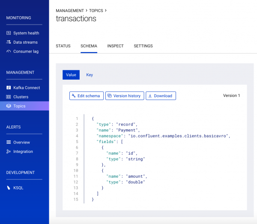The image size is (257, 224).
Task: Download the schema file
Action: 161,96
